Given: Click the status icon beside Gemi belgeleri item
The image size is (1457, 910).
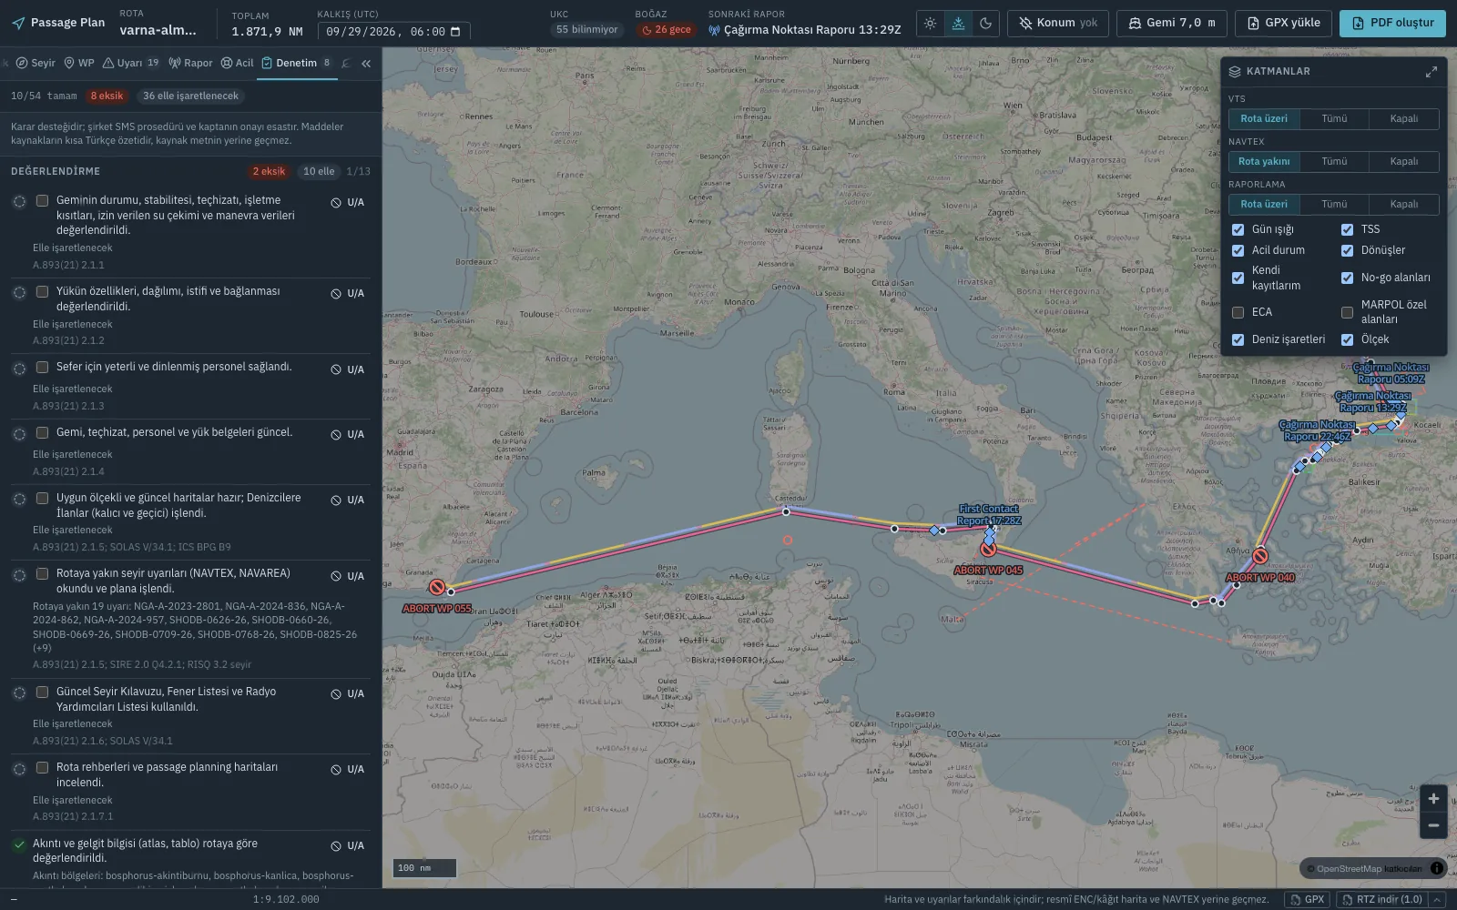Looking at the screenshot, I should (19, 434).
